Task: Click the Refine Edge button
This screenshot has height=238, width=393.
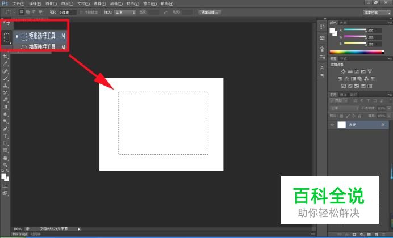Action: (210, 12)
